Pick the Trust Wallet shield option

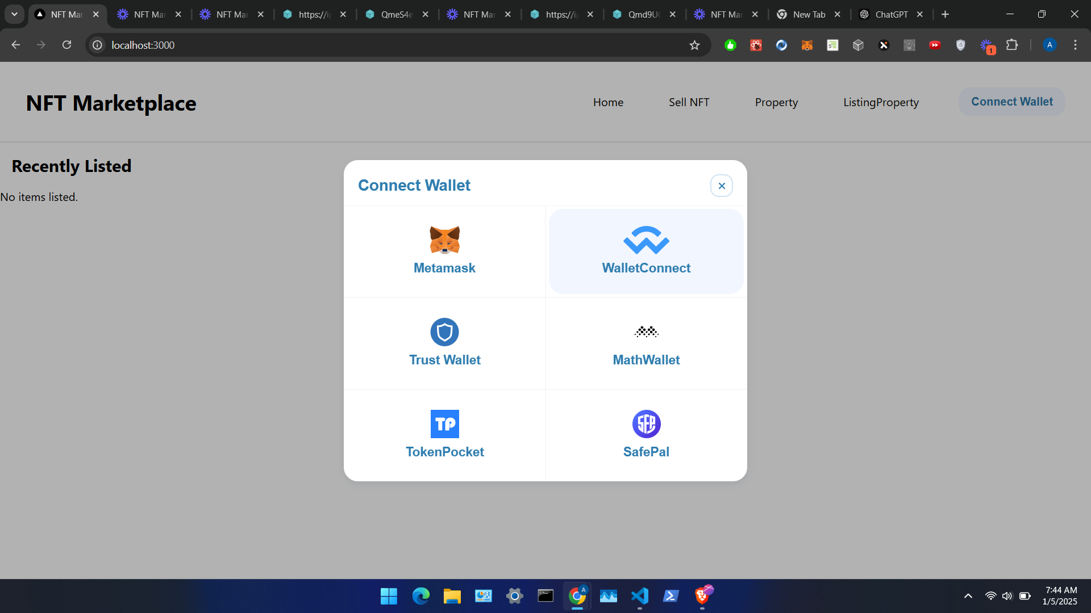tap(444, 343)
